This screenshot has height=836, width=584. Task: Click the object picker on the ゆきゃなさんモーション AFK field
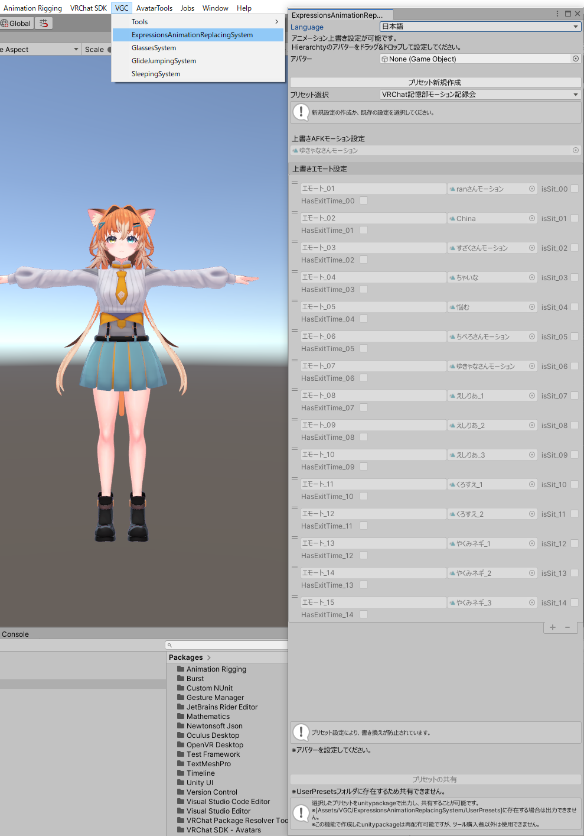576,150
